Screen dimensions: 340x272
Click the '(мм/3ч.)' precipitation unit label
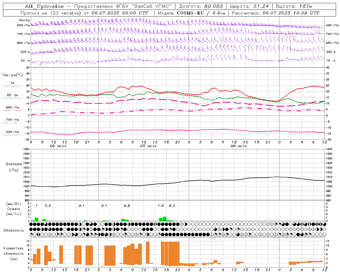14,204
